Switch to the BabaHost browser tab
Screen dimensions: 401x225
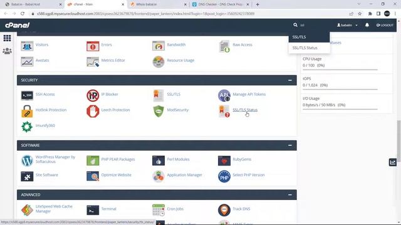pyautogui.click(x=33, y=4)
